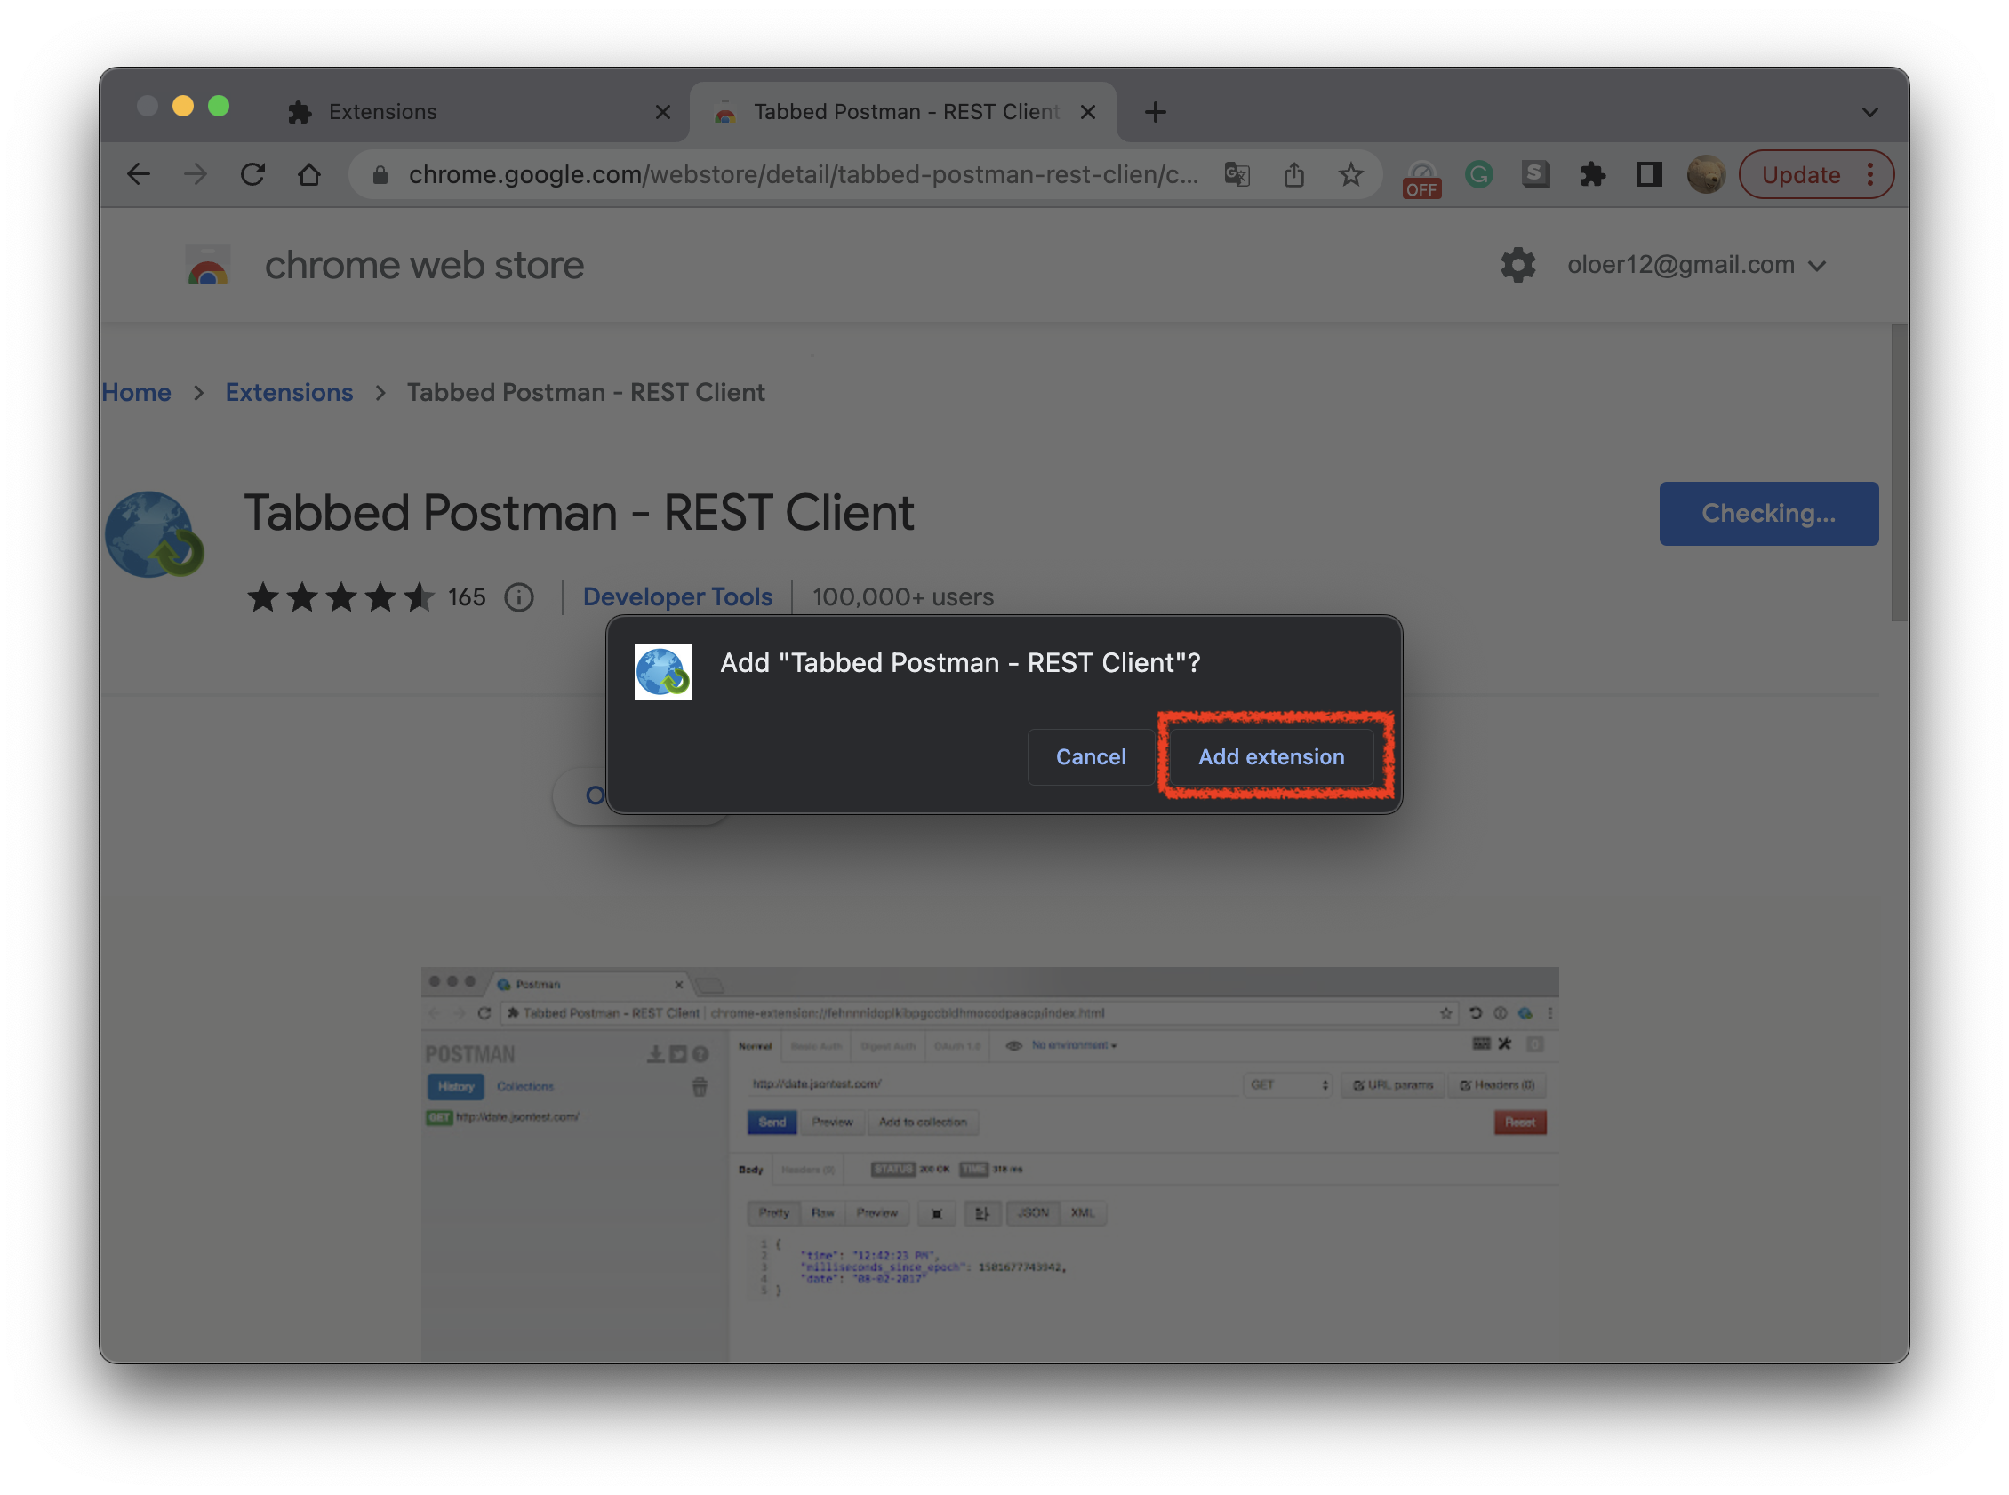Open the browser home page
The image size is (2009, 1495).
(x=309, y=173)
